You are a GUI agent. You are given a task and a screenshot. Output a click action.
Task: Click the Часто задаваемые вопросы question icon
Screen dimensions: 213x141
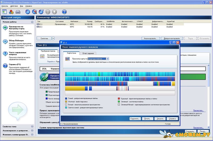(x=5, y=54)
